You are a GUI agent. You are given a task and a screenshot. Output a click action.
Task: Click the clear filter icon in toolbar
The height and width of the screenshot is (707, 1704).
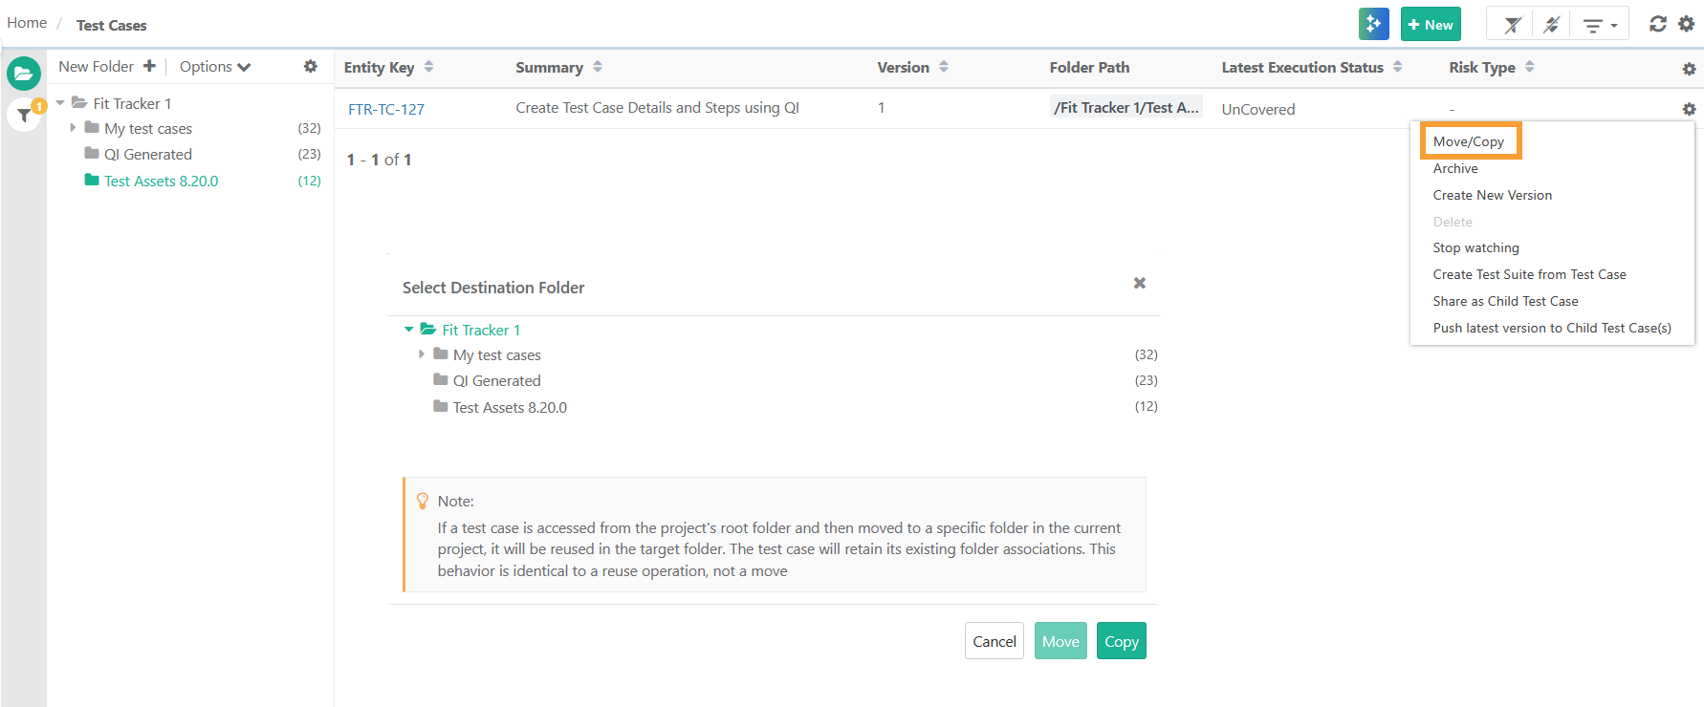tap(1512, 25)
